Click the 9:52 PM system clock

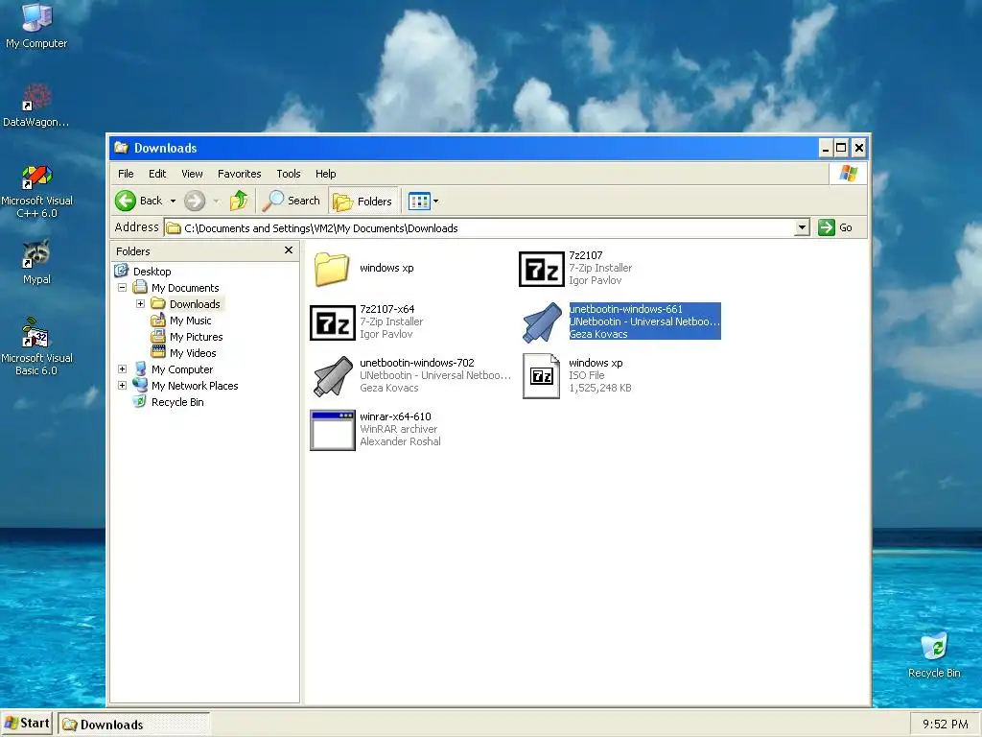point(945,724)
